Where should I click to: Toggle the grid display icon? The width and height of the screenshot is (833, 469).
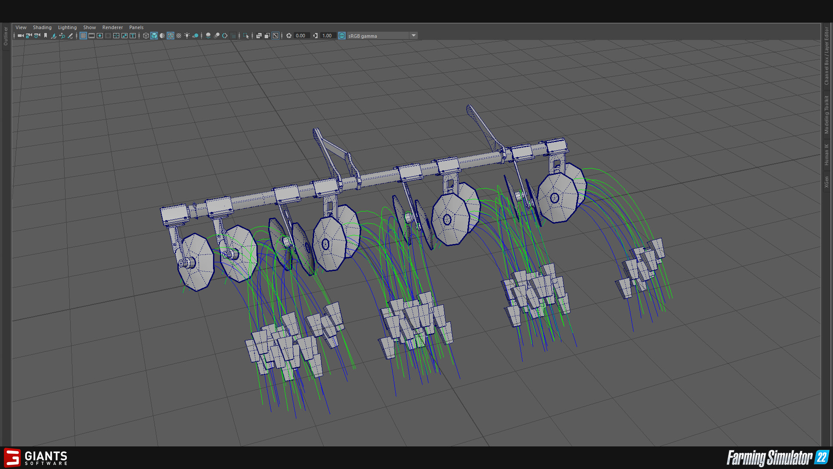point(83,36)
